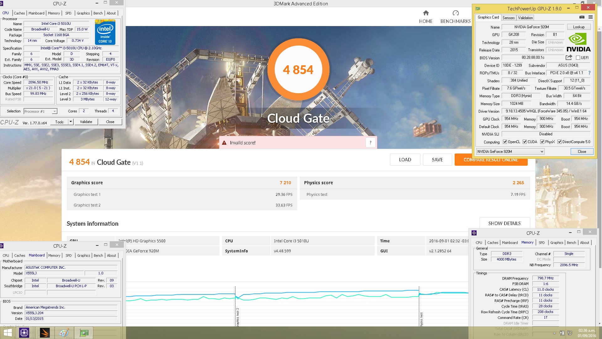Click COMPARE RESULT ONLINE button

tap(491, 160)
